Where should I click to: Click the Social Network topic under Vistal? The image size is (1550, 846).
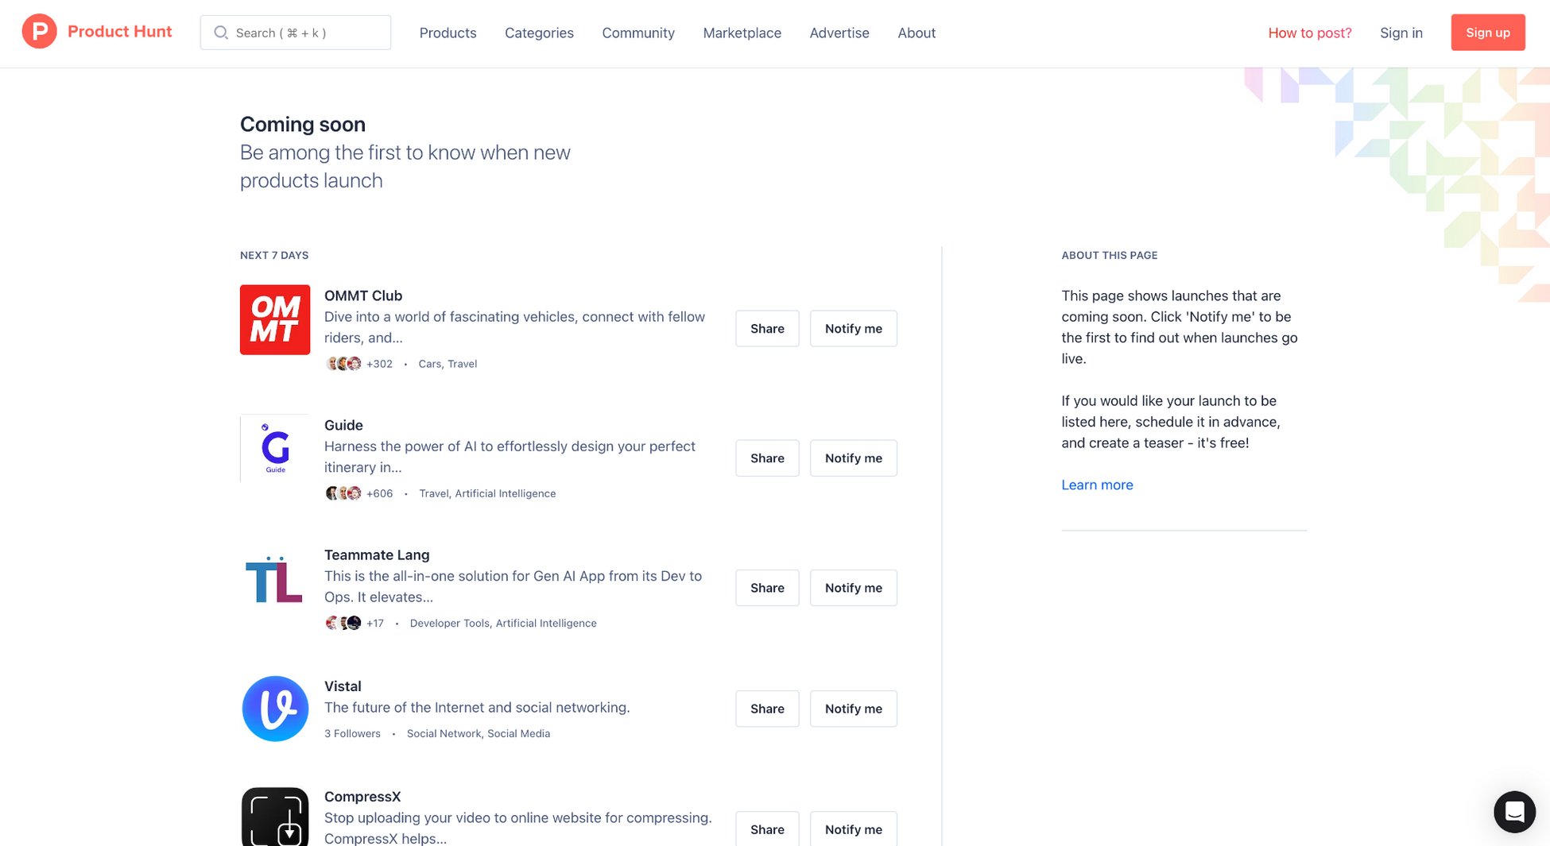click(x=444, y=734)
